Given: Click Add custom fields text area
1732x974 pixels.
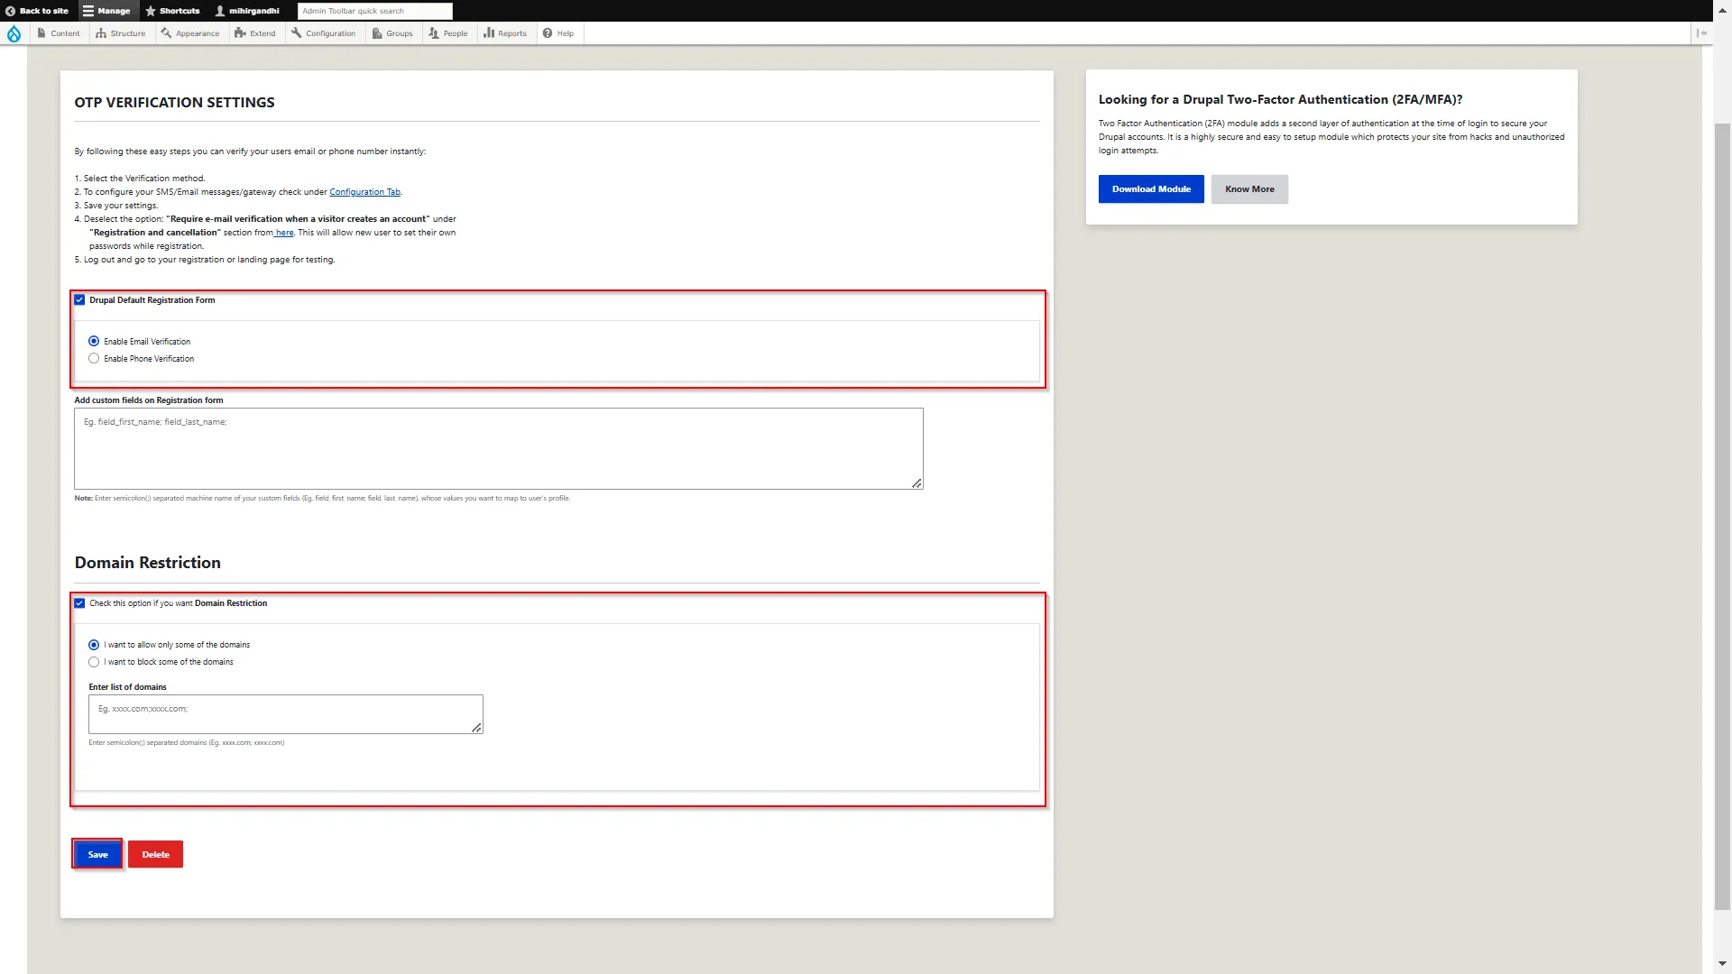Looking at the screenshot, I should (x=497, y=447).
